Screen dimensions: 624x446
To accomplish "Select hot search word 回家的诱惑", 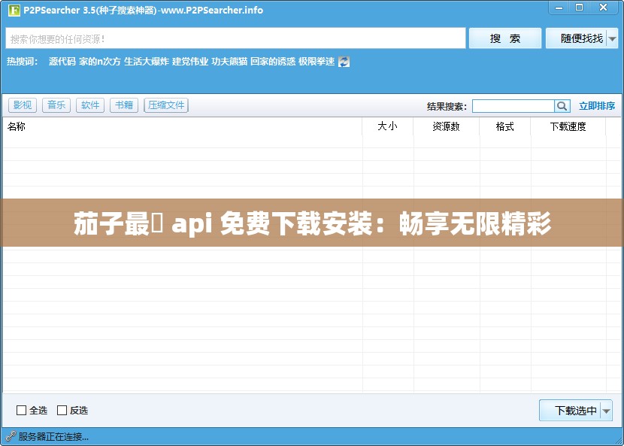I will click(x=273, y=62).
